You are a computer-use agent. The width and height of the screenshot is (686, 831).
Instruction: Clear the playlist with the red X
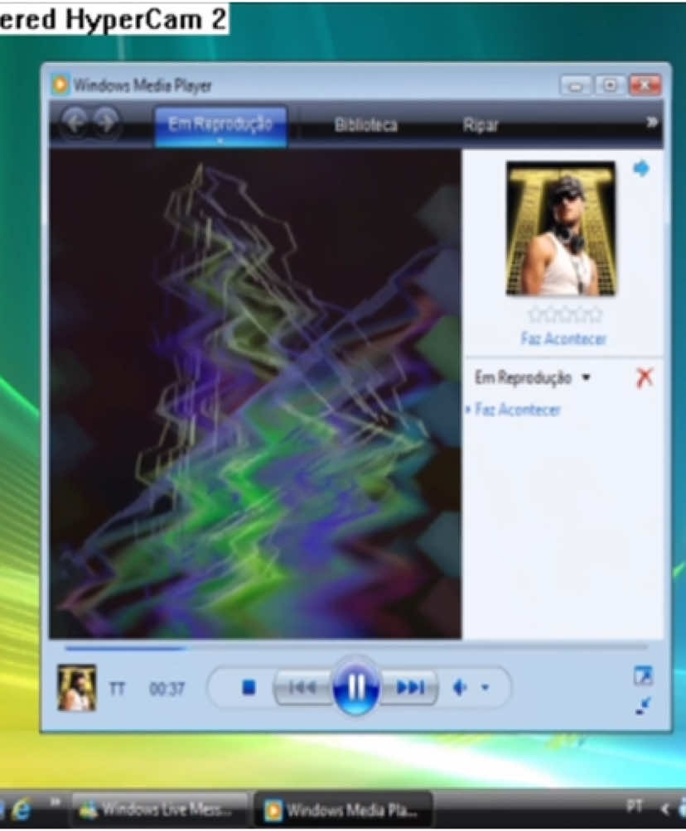tap(644, 378)
